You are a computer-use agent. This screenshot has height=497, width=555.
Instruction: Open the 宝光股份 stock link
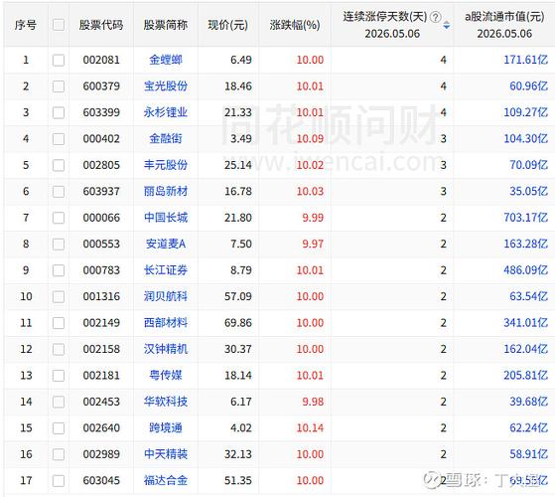point(166,86)
